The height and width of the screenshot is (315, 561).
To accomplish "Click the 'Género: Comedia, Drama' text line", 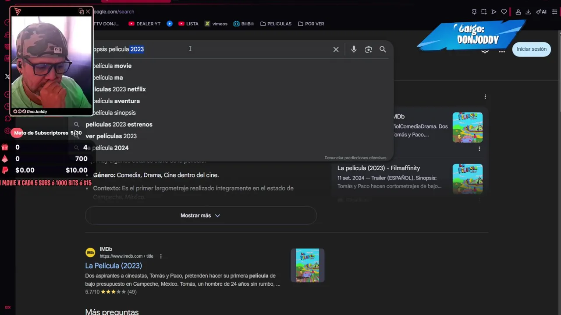I will (156, 175).
